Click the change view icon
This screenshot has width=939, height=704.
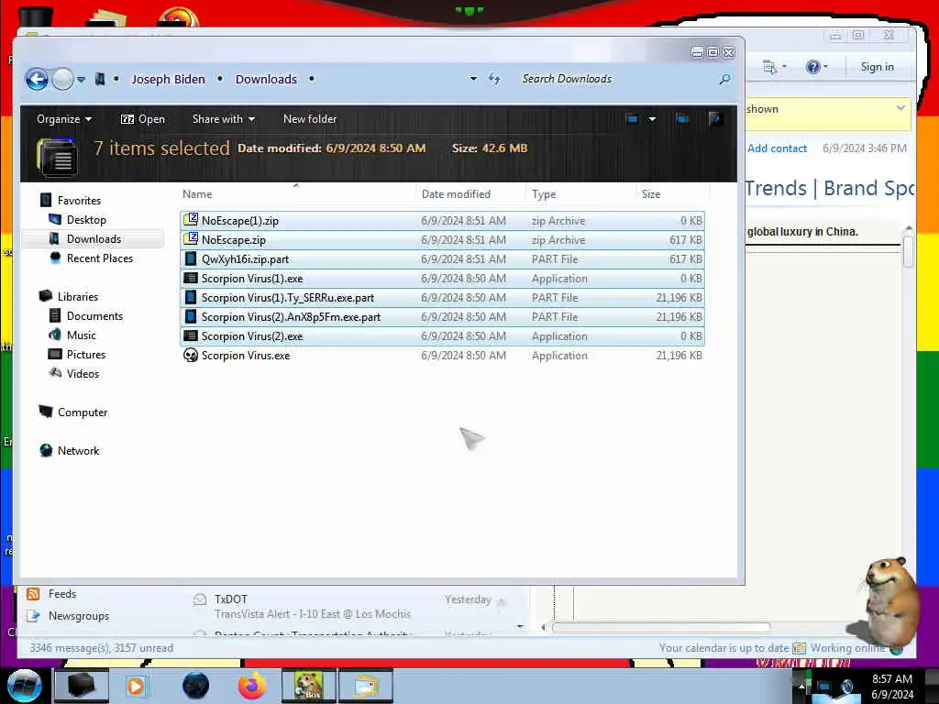(x=632, y=119)
